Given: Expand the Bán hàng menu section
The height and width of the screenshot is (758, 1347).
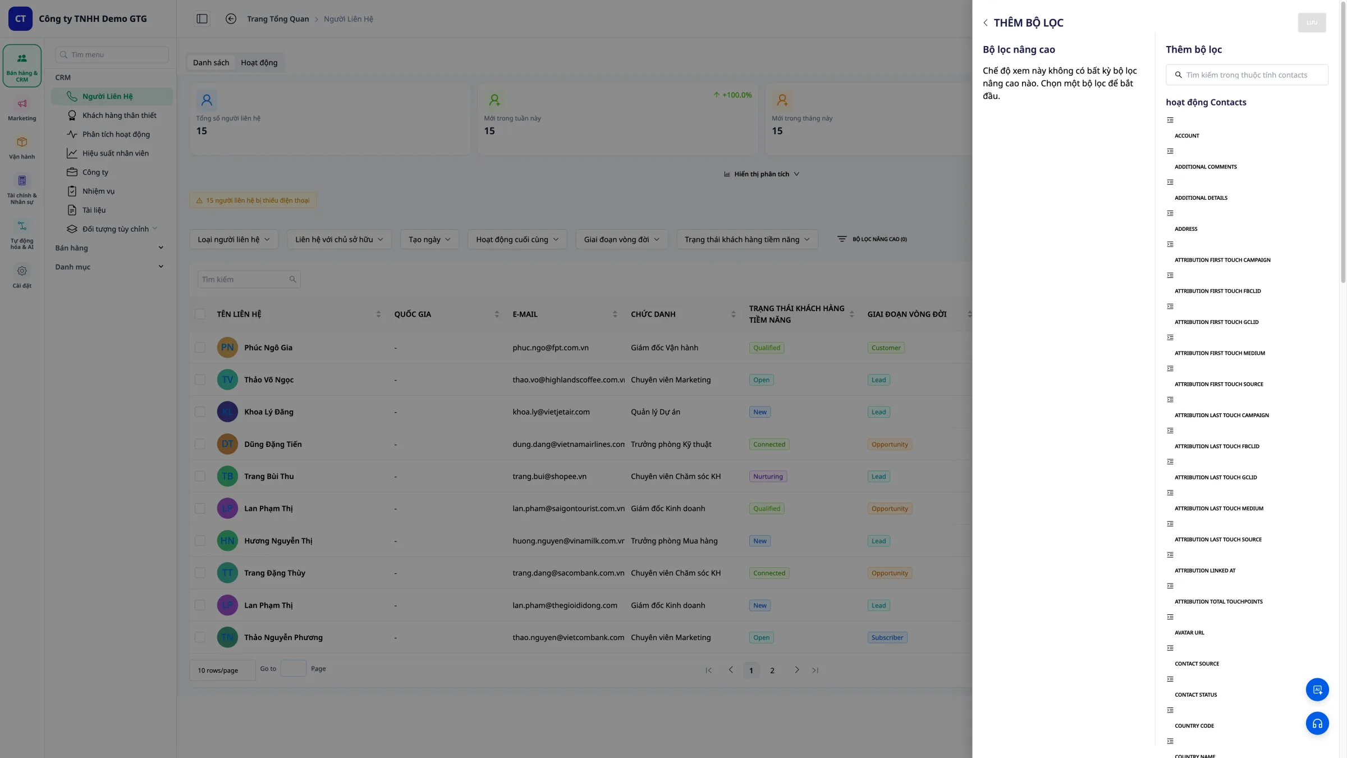Looking at the screenshot, I should point(110,248).
